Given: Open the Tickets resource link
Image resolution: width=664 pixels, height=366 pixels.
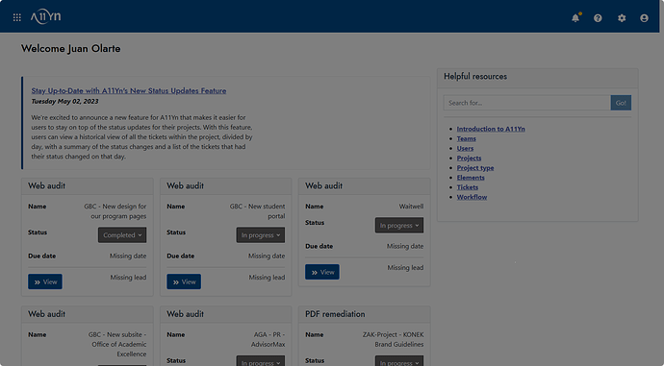Looking at the screenshot, I should 468,187.
